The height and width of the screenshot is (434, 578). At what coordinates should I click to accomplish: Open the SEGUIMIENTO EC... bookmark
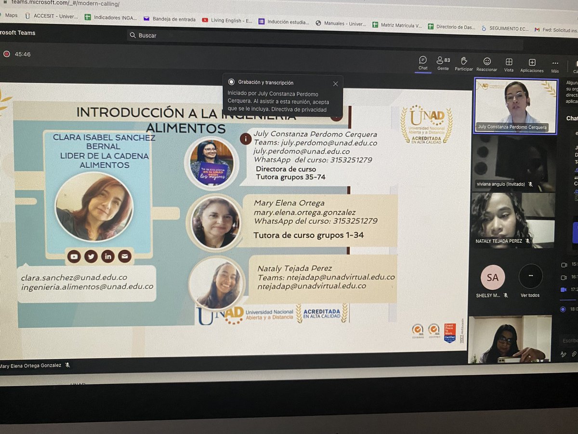point(505,28)
